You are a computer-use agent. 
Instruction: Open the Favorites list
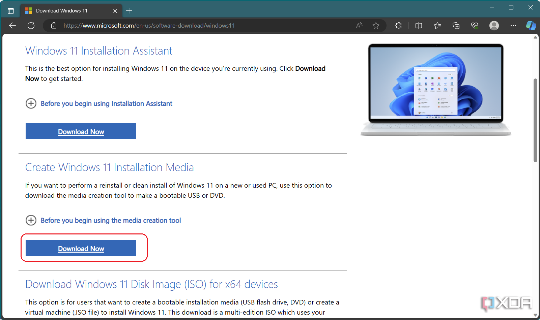point(437,26)
